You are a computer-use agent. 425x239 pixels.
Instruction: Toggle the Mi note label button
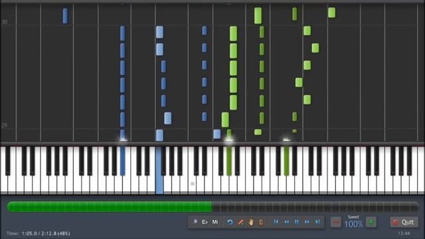(x=215, y=222)
